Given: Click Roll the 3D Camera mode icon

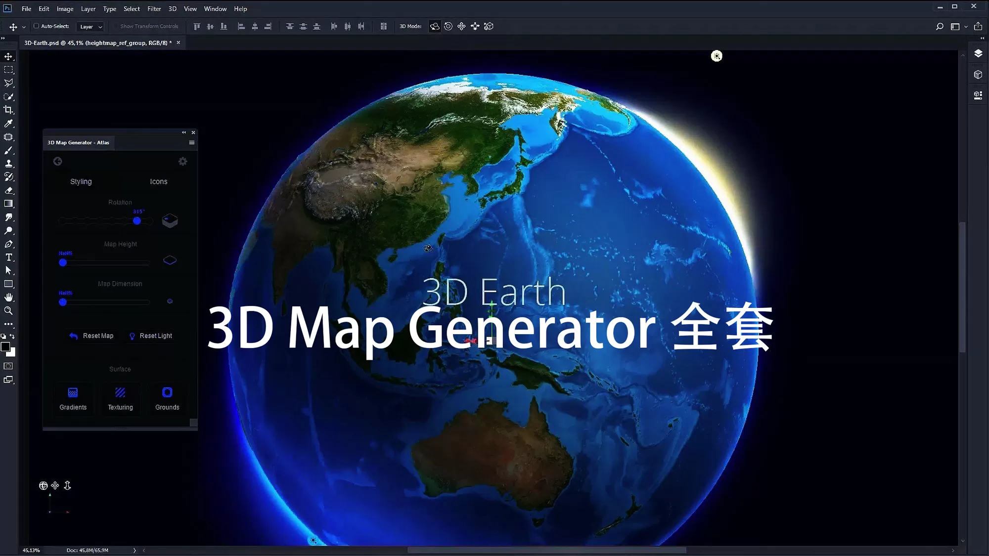Looking at the screenshot, I should coord(448,26).
